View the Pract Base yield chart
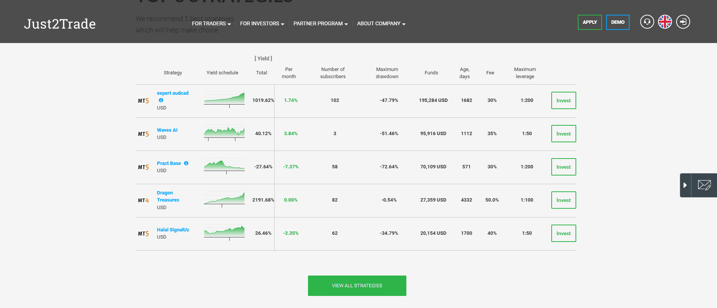 224,166
